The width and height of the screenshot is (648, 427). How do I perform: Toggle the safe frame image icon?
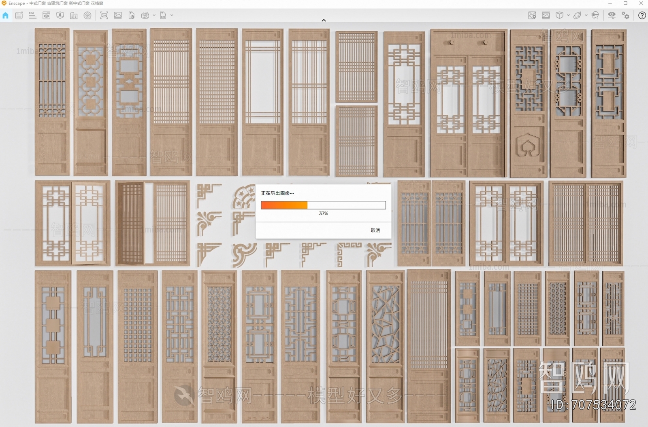(546, 15)
